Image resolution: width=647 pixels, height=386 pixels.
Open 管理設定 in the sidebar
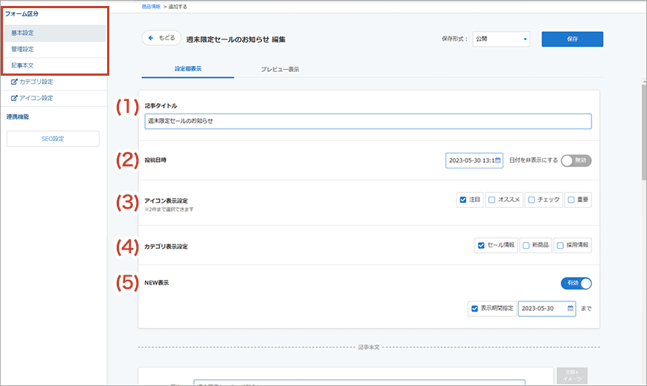pos(22,49)
